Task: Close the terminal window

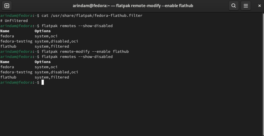Action: 257,5
